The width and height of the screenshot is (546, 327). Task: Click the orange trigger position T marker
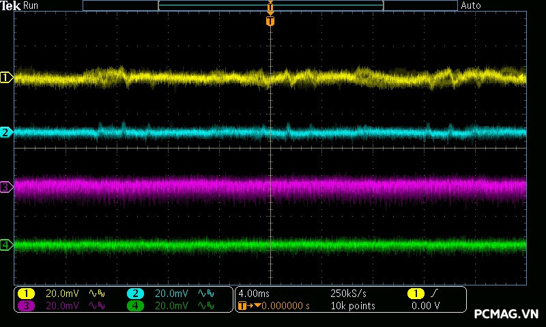270,21
